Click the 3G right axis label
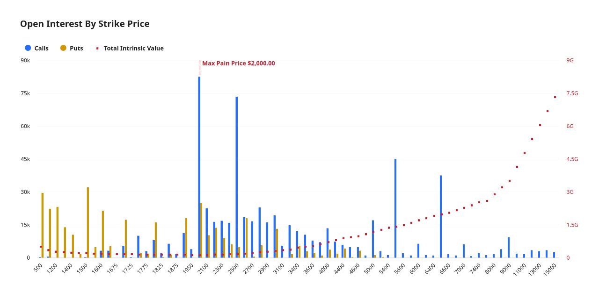The height and width of the screenshot is (299, 599). point(570,192)
